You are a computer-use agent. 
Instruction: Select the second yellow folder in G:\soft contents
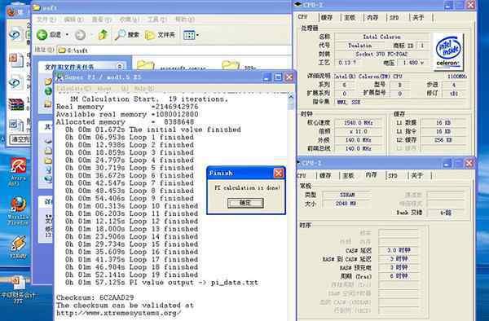230,65
